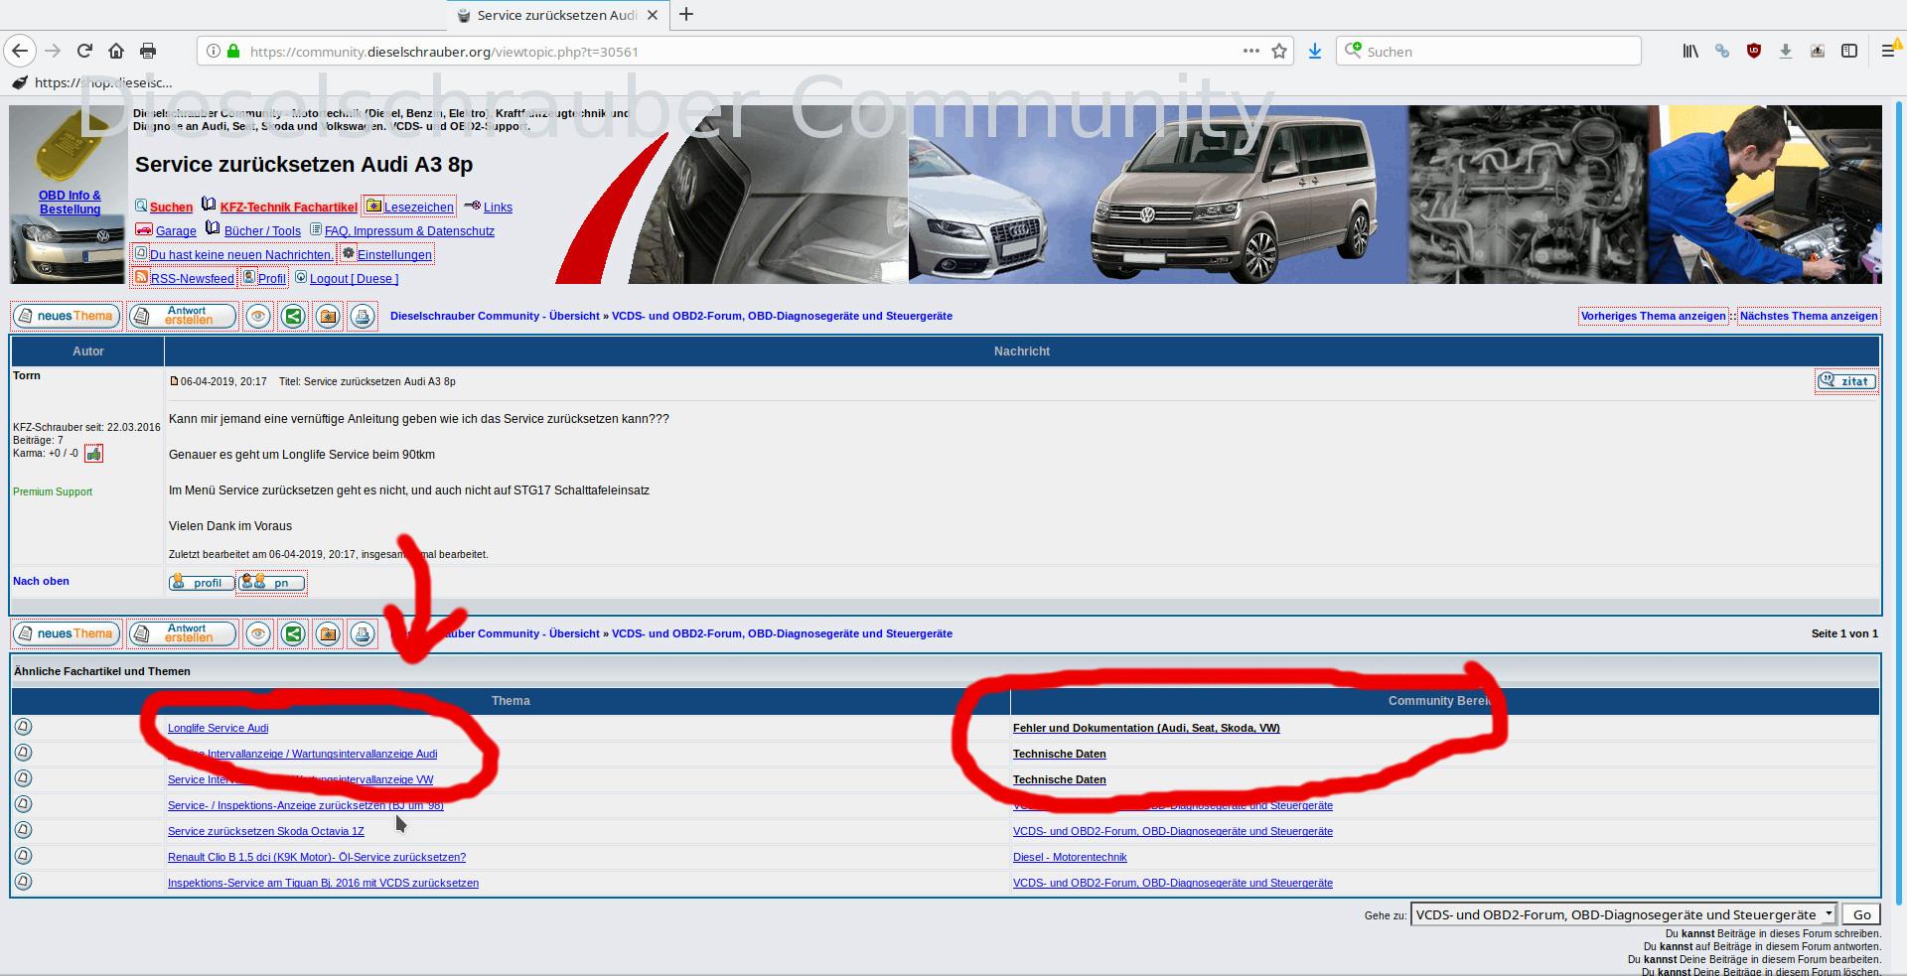
Task: Click the 'Links' menu entry
Action: 498,208
